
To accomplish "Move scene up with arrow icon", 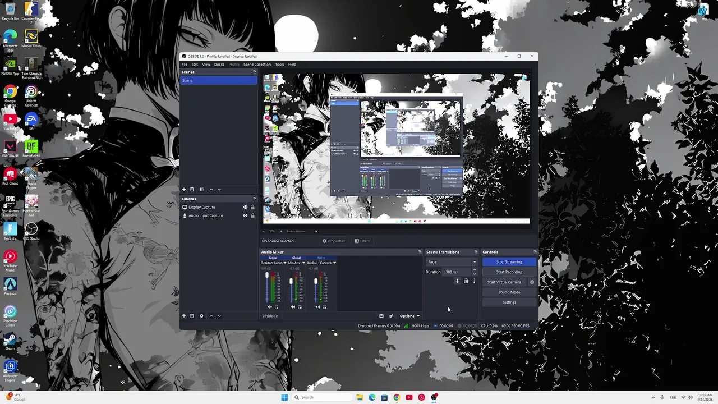I will tap(211, 189).
